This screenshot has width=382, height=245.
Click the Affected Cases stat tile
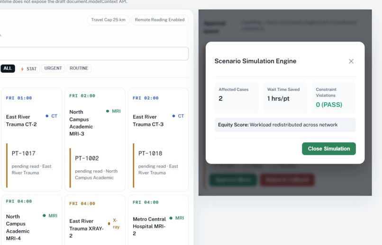pos(236,98)
